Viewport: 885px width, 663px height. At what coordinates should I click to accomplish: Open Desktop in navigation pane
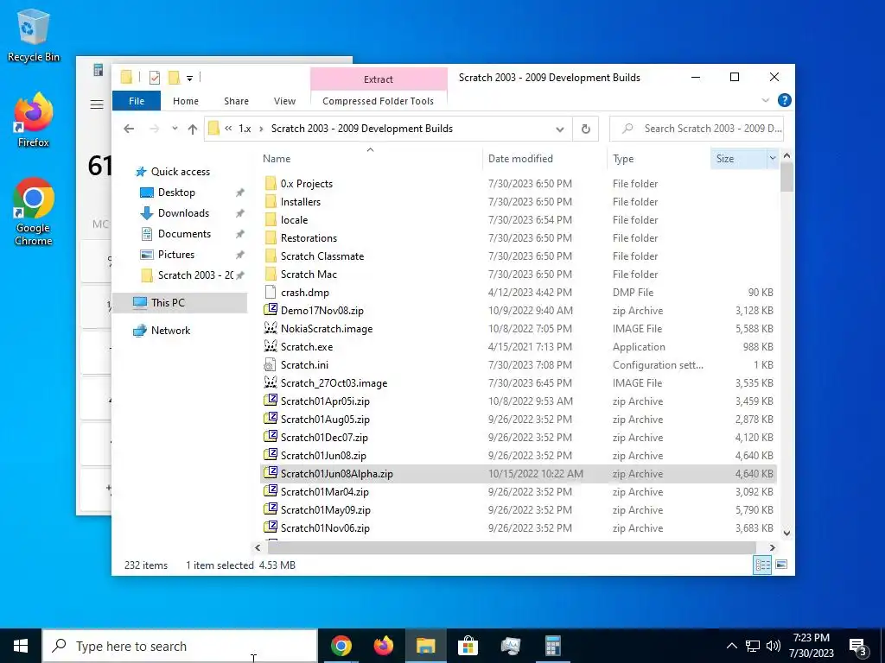pyautogui.click(x=176, y=193)
